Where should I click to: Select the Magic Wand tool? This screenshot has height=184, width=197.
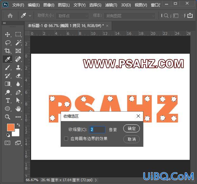click(x=18, y=43)
